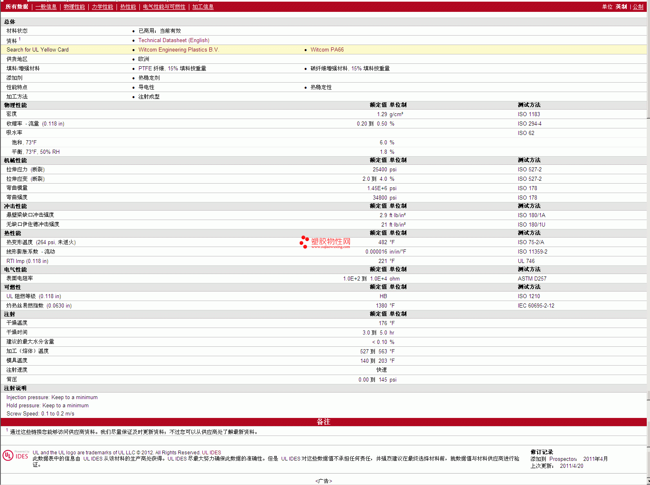The image size is (650, 485).
Task: Select the 25400 tensile stress value
Action: click(x=380, y=169)
